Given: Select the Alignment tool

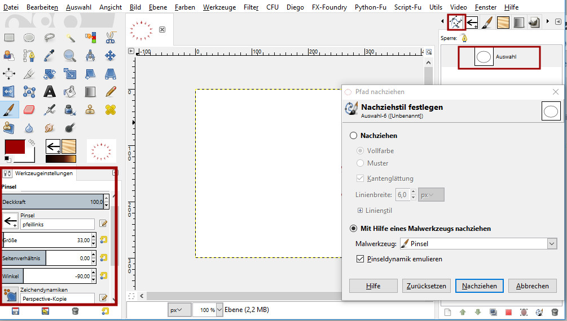Looking at the screenshot, I should 9,74.
